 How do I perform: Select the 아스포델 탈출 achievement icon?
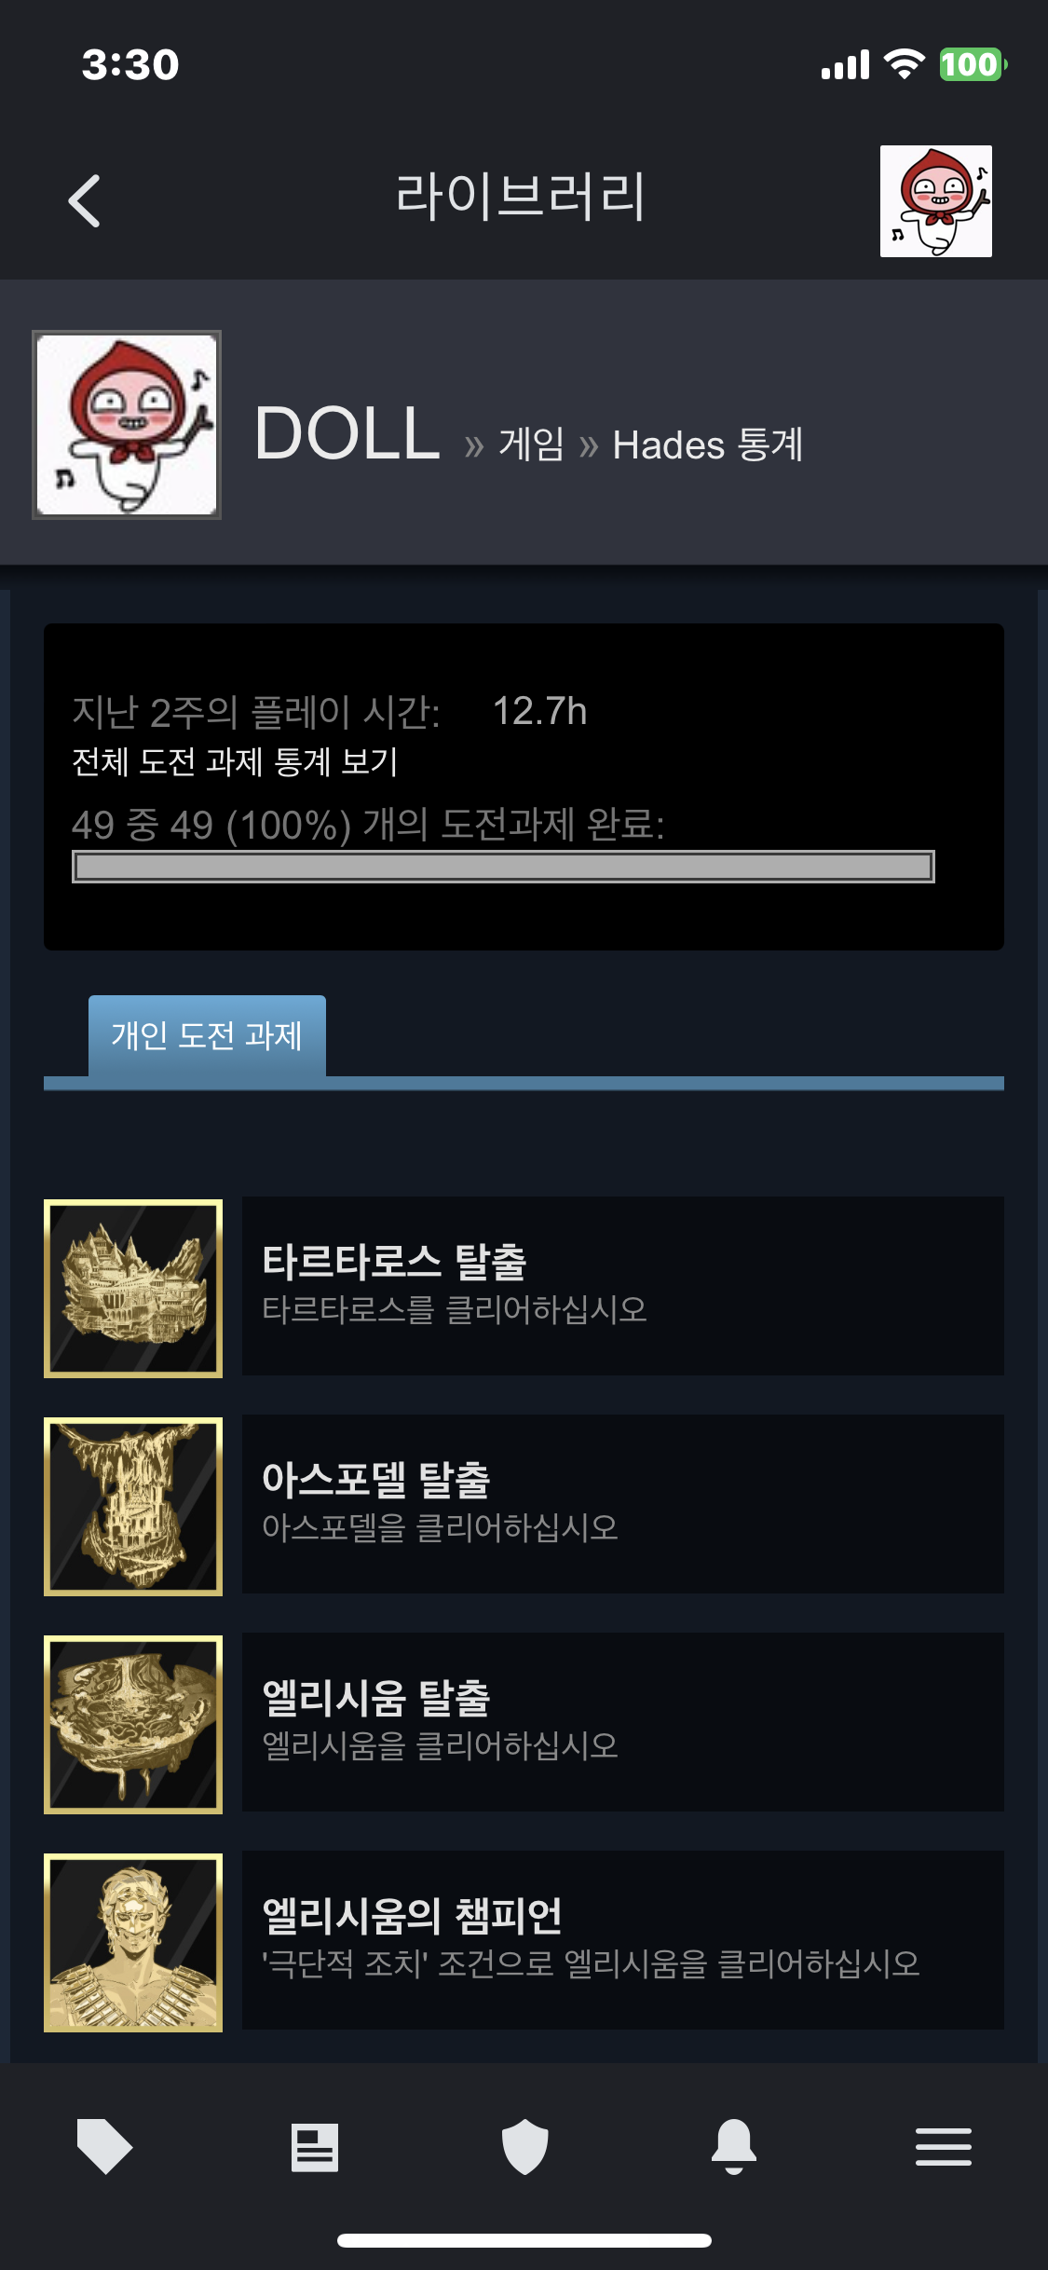[133, 1506]
